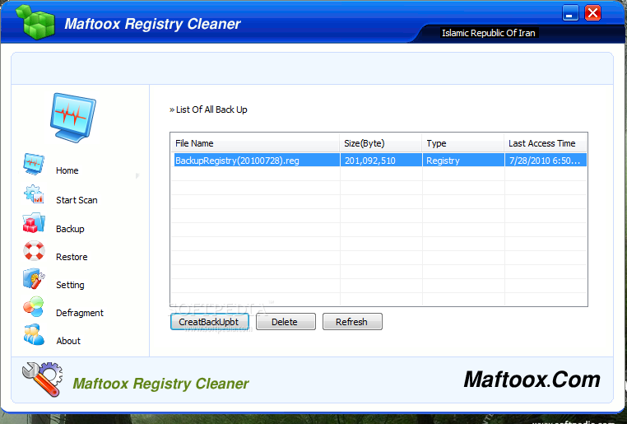Click the Backup red cubes icon

(34, 222)
